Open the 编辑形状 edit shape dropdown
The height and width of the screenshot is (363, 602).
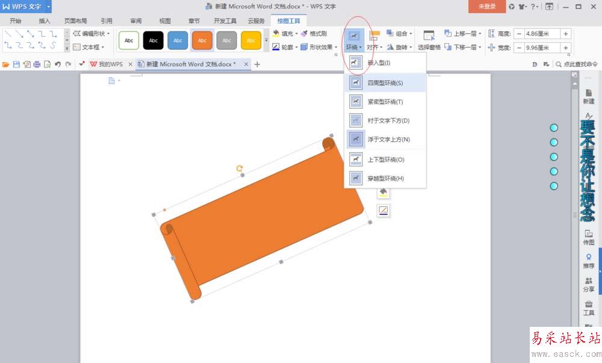(92, 34)
